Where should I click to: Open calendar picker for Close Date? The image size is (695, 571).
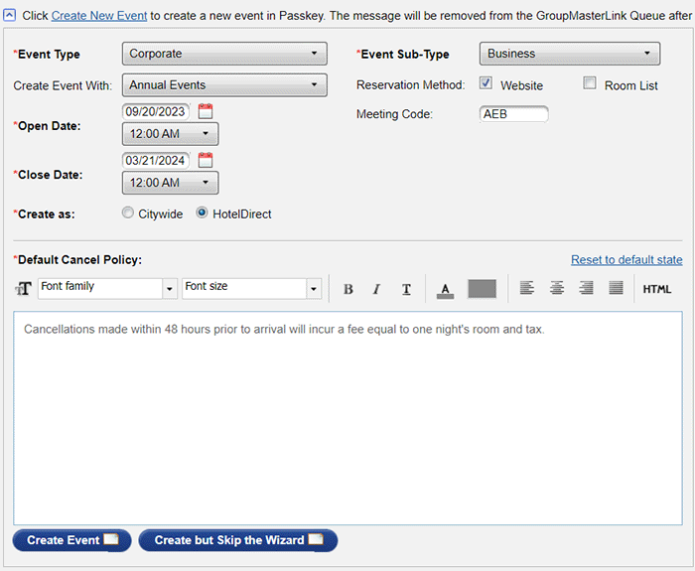(206, 160)
